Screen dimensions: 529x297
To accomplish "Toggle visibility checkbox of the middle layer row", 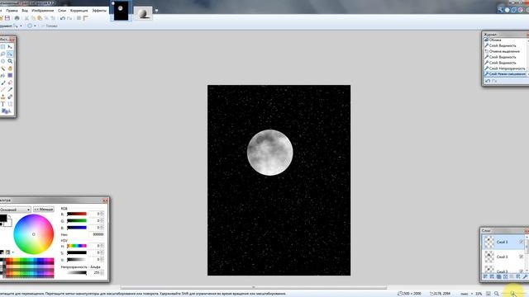I will point(521,257).
